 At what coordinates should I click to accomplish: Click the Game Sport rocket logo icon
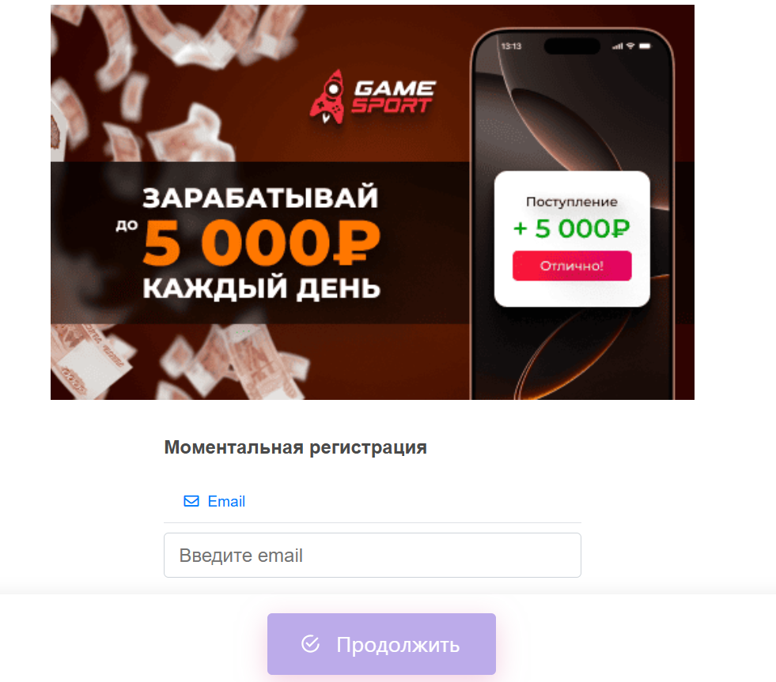pyautogui.click(x=327, y=97)
